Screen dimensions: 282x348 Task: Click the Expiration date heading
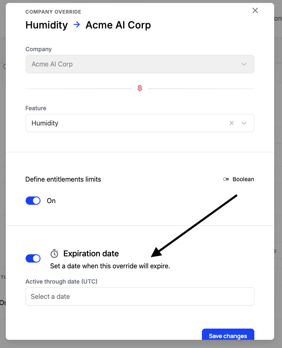tap(91, 253)
